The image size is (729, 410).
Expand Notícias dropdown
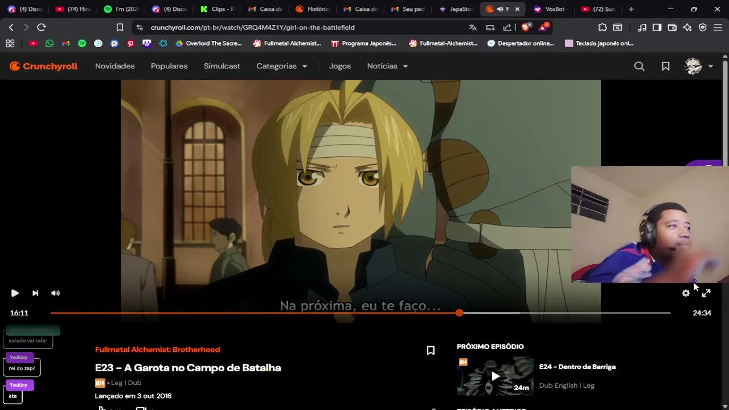(x=388, y=66)
